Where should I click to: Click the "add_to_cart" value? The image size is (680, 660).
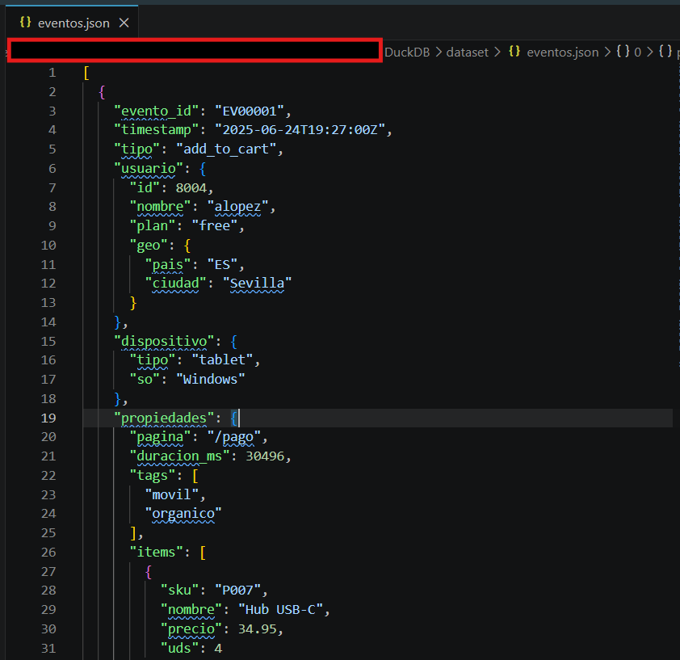click(x=226, y=149)
